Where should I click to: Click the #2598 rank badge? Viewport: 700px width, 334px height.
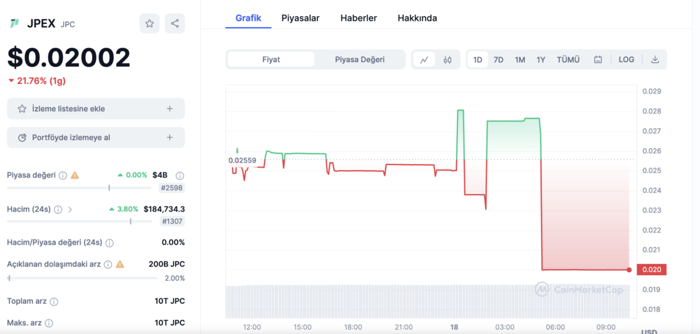pos(172,188)
